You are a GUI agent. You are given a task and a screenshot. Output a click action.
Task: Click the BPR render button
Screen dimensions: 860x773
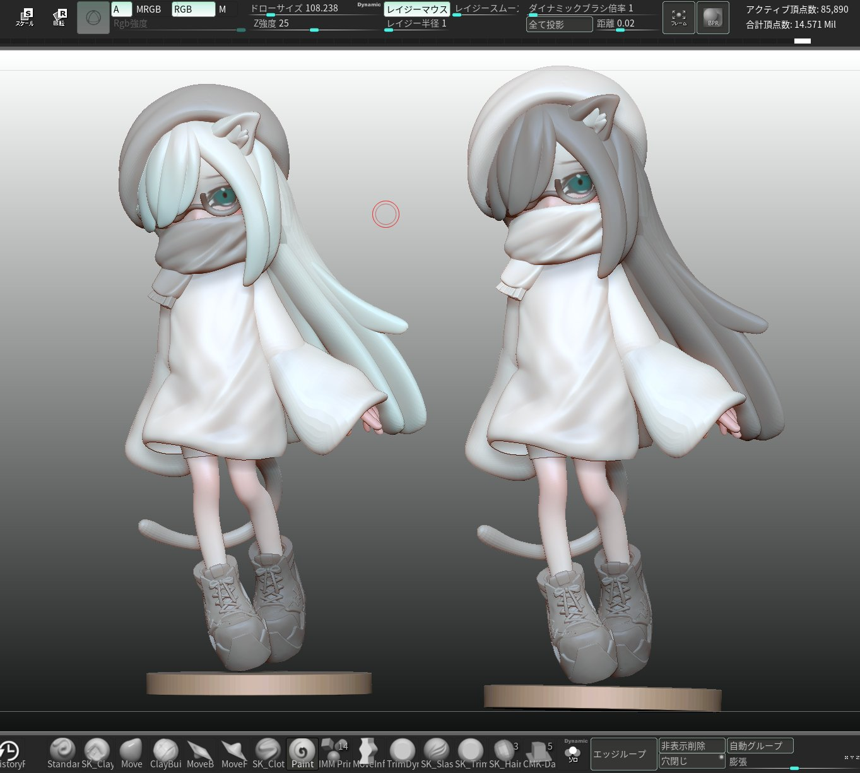(713, 18)
